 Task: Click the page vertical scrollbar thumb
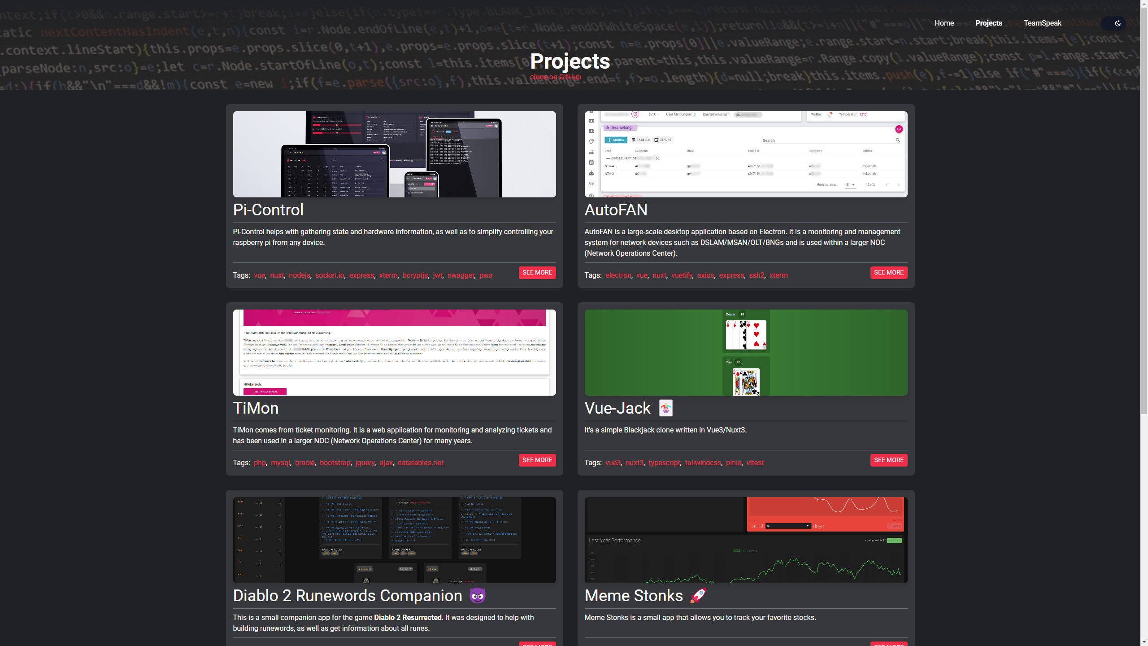pyautogui.click(x=1144, y=211)
